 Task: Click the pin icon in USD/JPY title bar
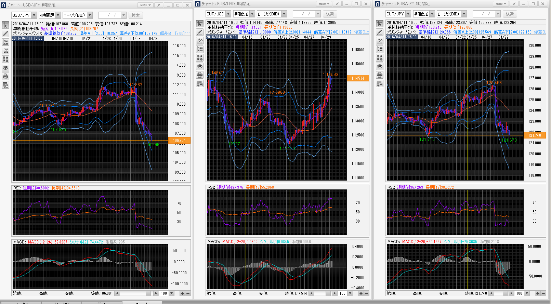pyautogui.click(x=158, y=5)
